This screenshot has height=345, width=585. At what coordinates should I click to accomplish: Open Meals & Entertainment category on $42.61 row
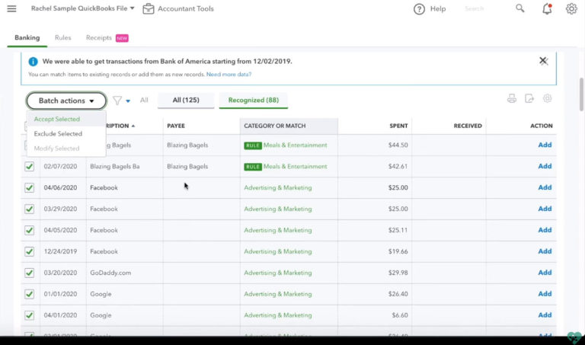(295, 166)
